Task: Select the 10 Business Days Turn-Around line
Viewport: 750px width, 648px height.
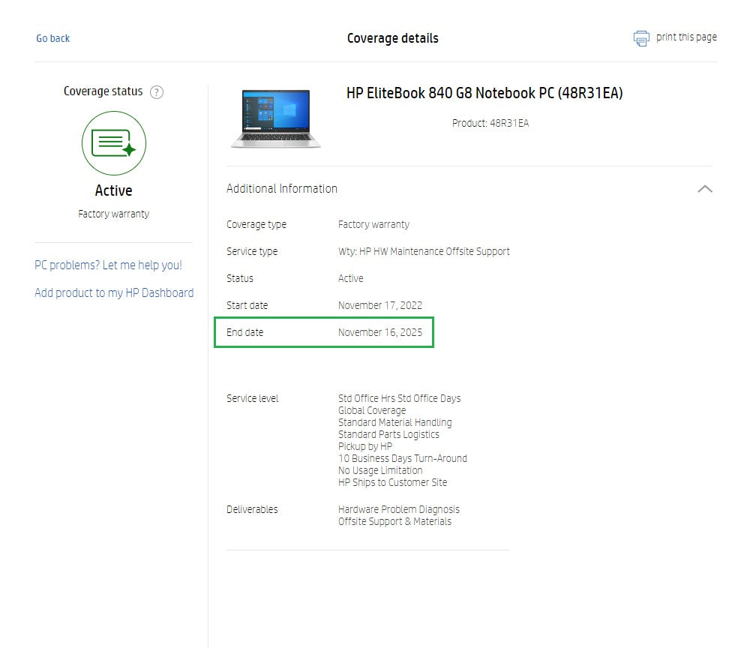Action: pyautogui.click(x=402, y=458)
